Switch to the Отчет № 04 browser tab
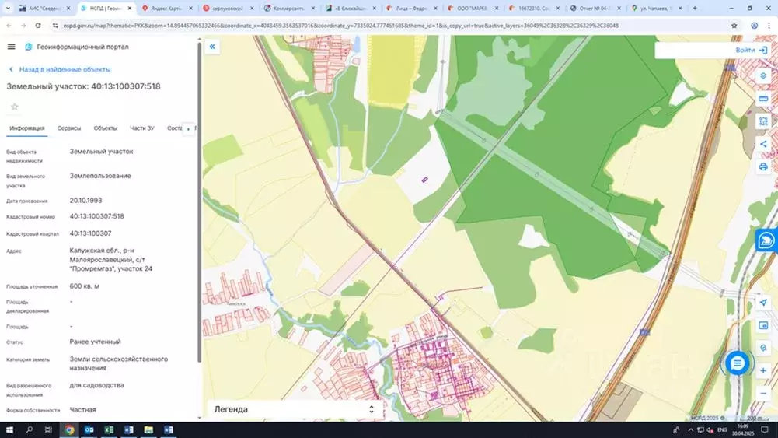Image resolution: width=778 pixels, height=438 pixels. pyautogui.click(x=595, y=8)
